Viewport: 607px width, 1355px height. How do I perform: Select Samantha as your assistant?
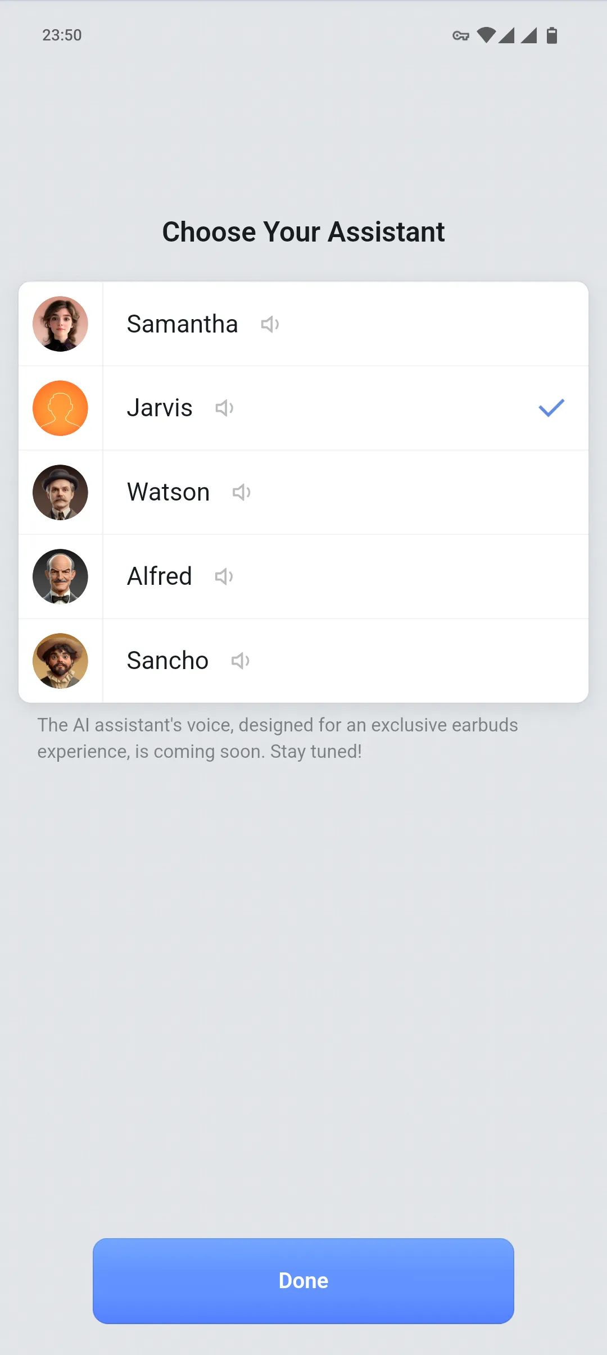click(x=303, y=324)
